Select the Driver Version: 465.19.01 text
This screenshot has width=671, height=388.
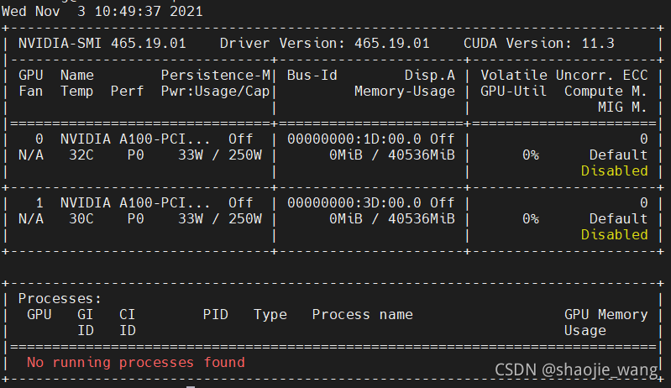(x=324, y=43)
